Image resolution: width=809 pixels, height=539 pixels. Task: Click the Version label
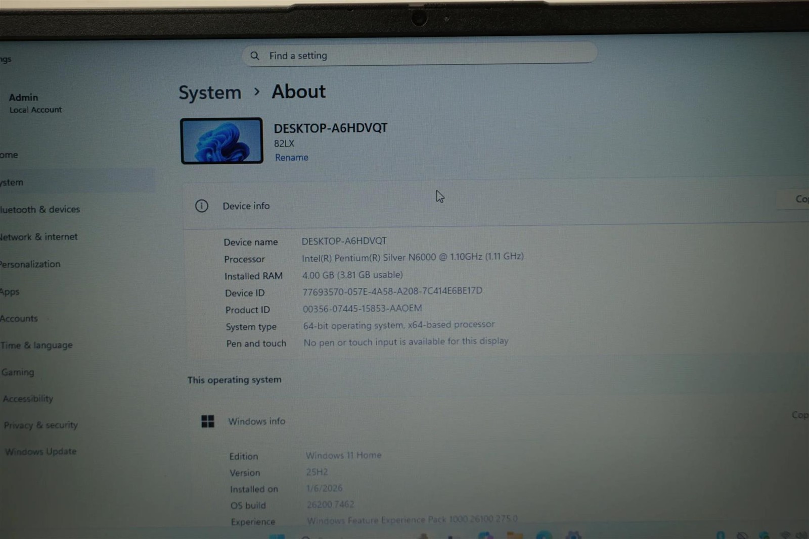[x=245, y=473]
